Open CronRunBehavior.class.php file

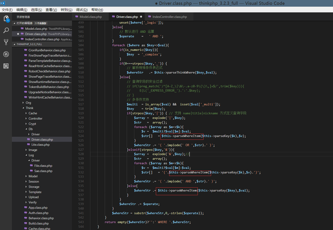tap(42, 50)
